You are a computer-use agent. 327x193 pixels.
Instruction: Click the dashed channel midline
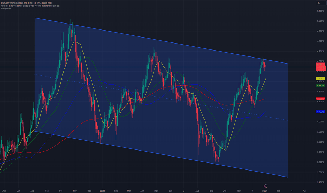click(161, 98)
